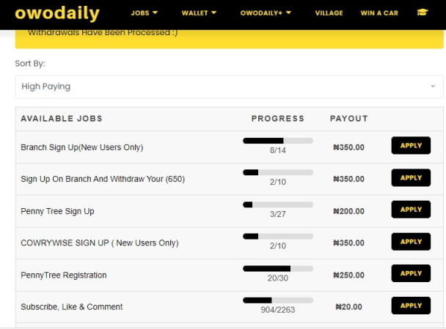Select 'PennyTree Registration' job title

[x=64, y=275]
